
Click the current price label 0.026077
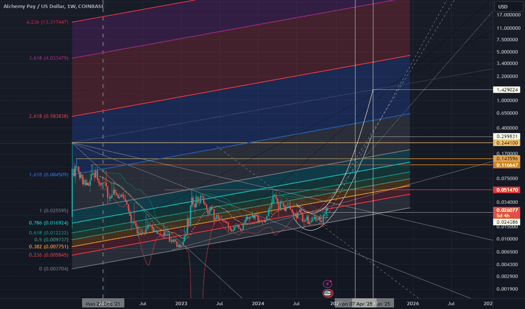[506, 210]
